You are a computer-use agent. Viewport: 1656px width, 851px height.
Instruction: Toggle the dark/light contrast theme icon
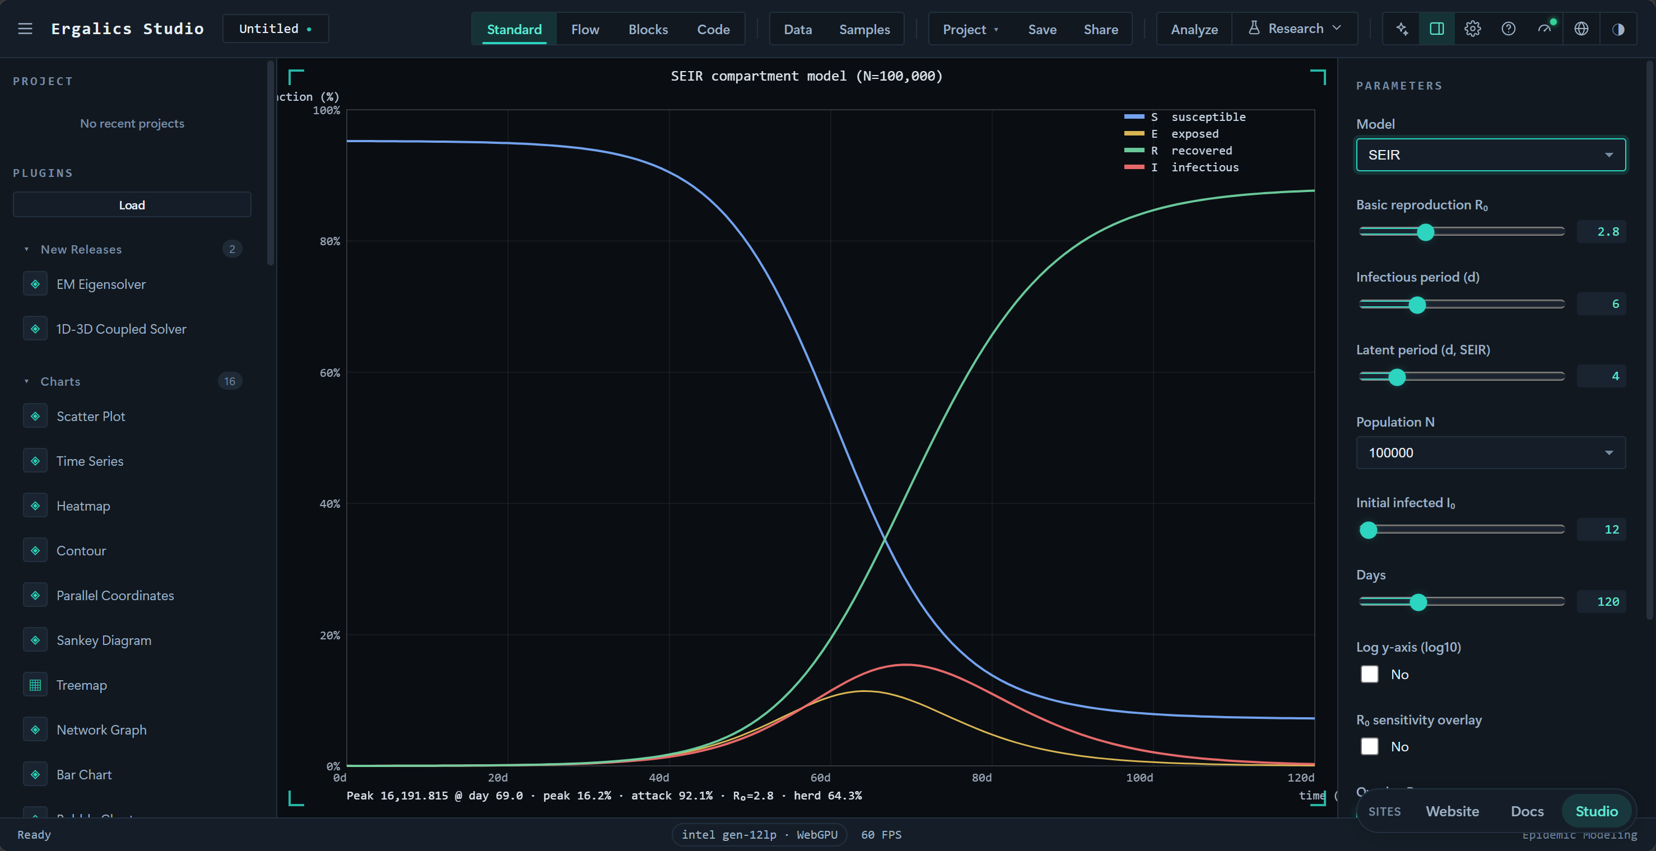point(1618,29)
